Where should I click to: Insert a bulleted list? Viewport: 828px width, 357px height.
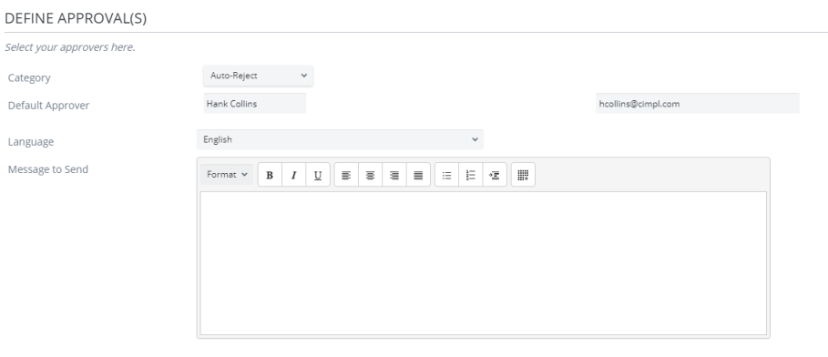coord(446,175)
